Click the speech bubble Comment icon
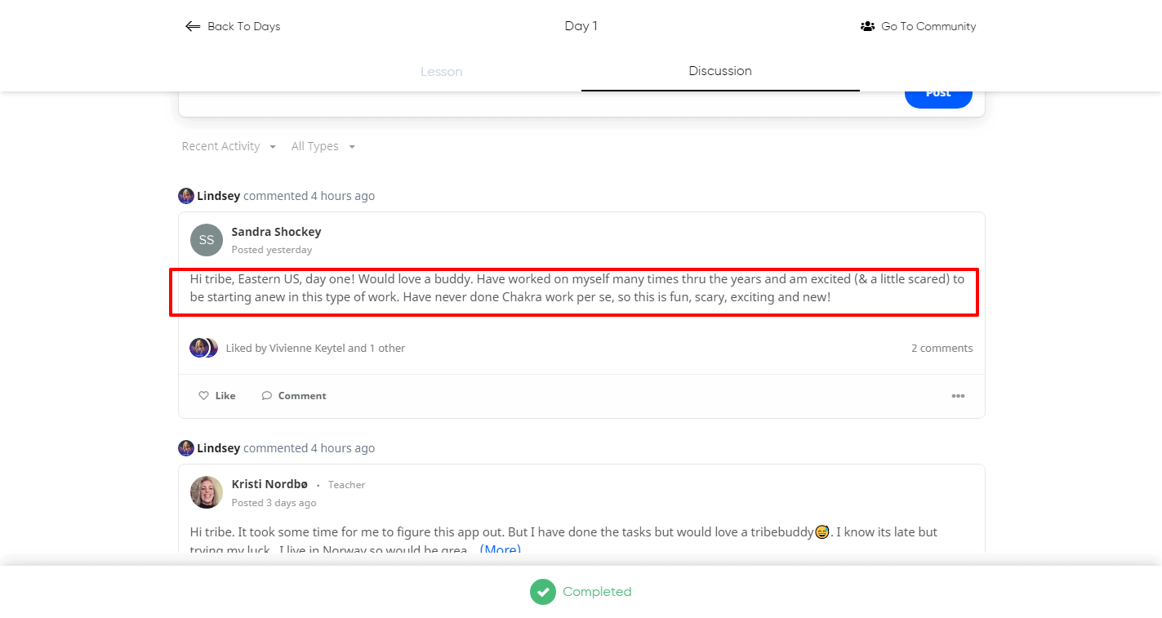This screenshot has height=618, width=1162. pos(266,396)
